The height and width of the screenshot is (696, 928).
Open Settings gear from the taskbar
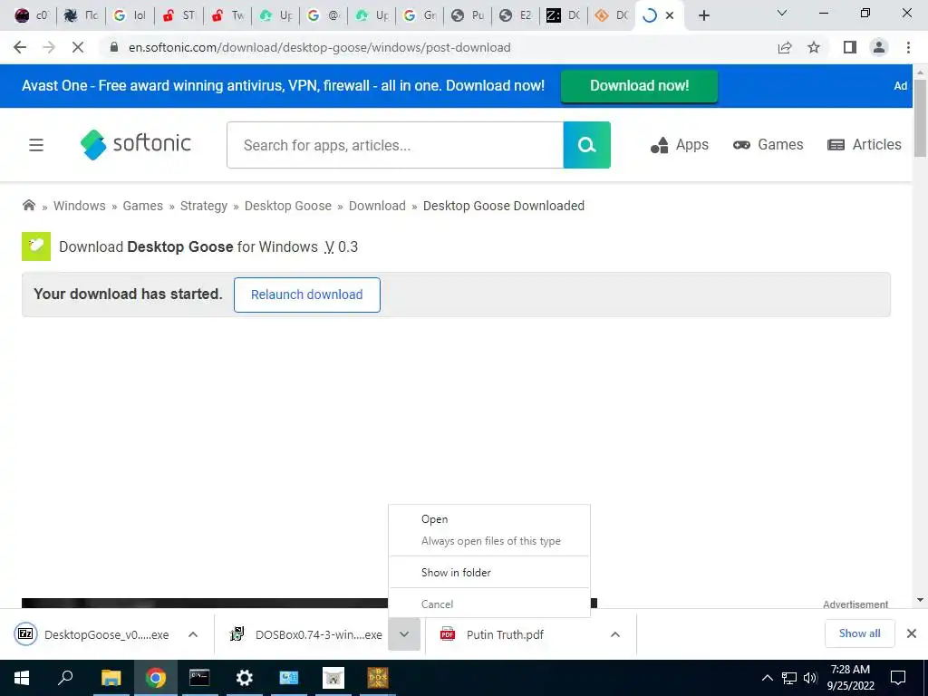tap(244, 678)
